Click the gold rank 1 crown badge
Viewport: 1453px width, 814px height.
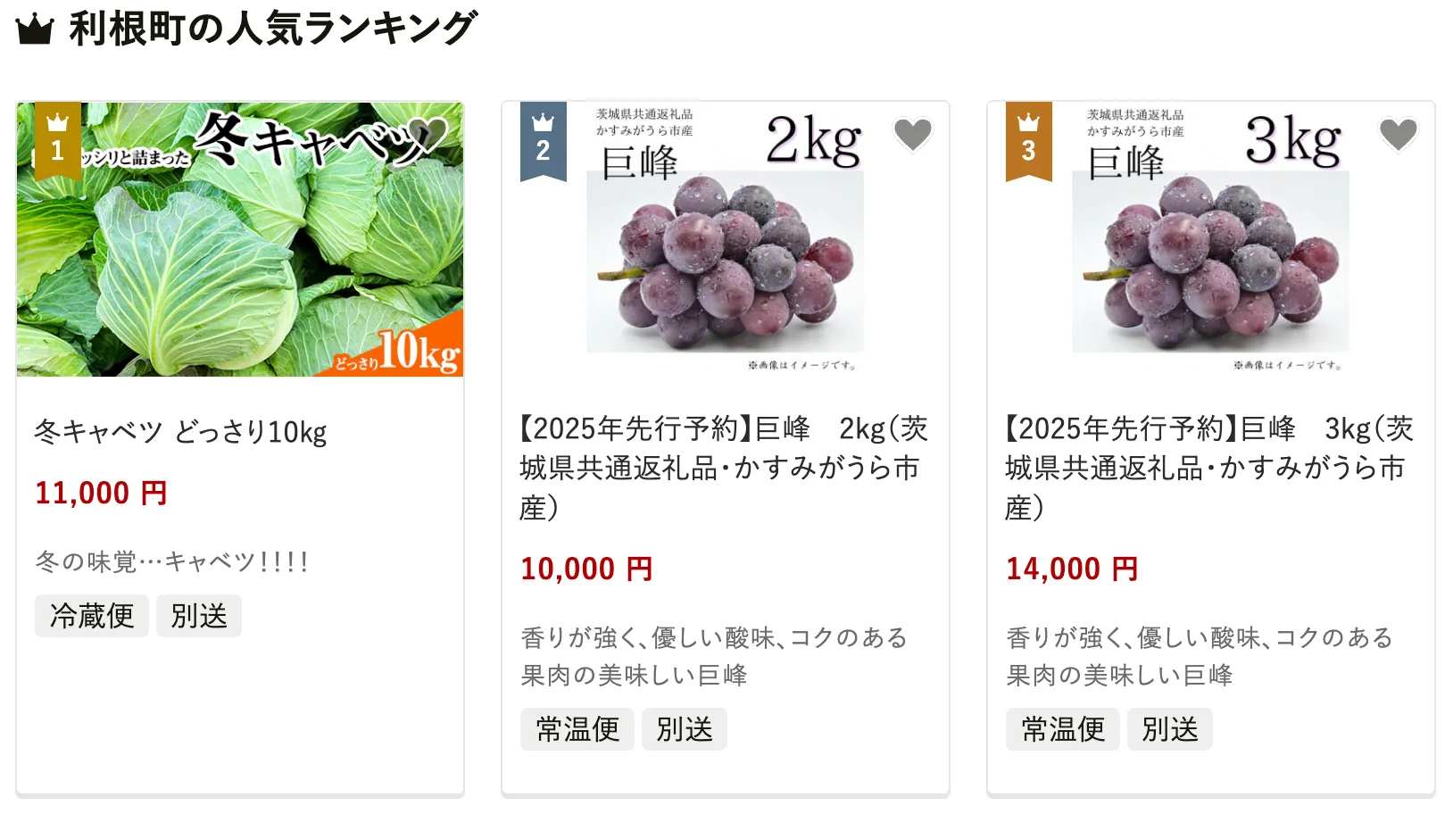57,140
